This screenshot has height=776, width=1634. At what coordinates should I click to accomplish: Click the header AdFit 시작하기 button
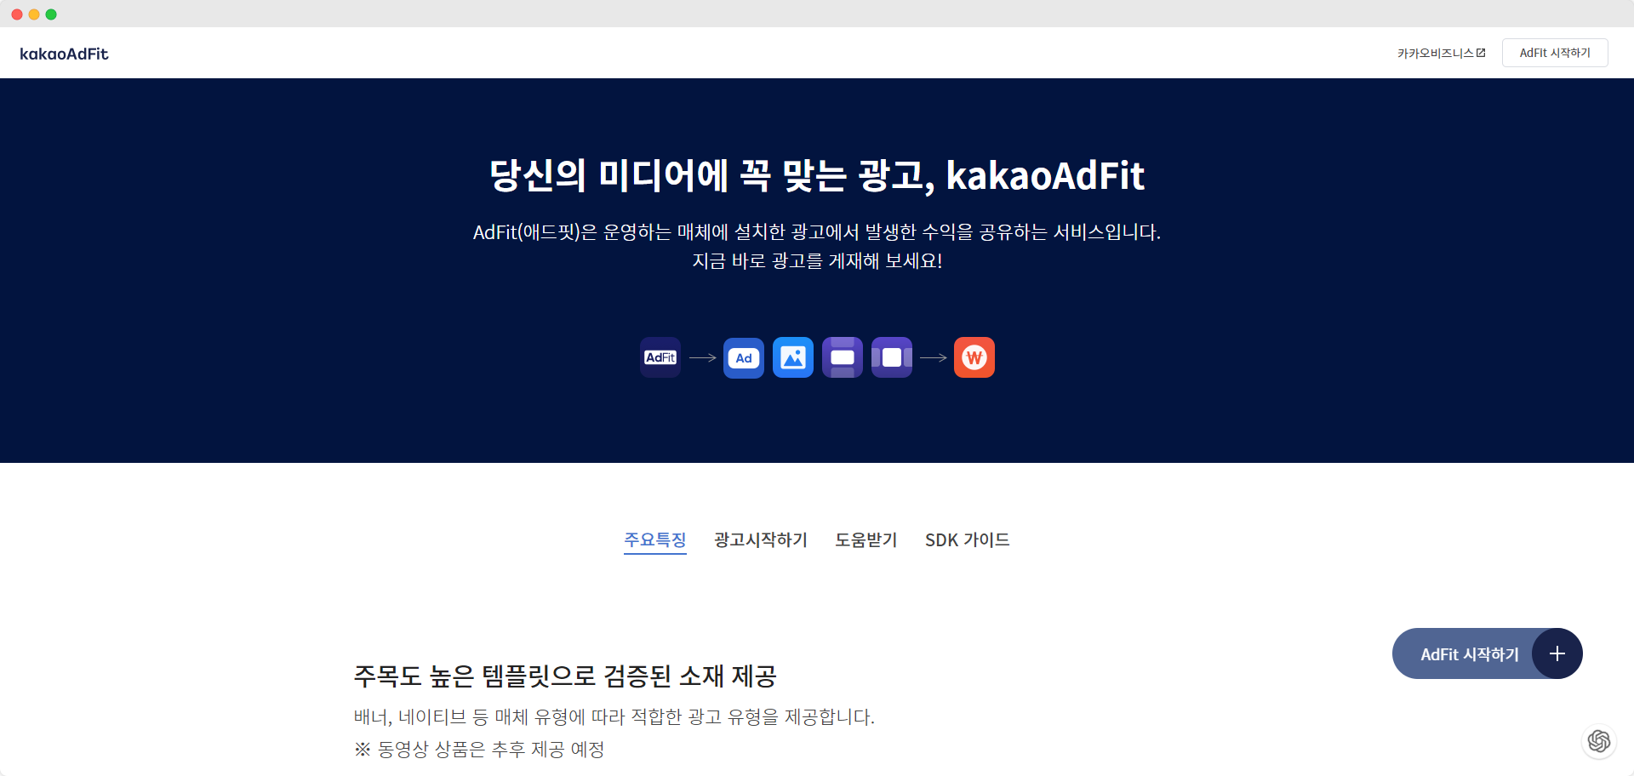click(x=1555, y=53)
